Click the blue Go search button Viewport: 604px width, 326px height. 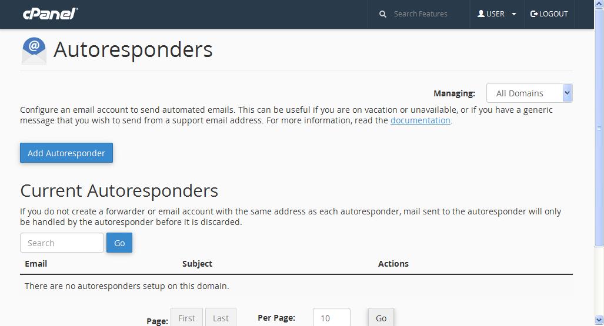119,243
